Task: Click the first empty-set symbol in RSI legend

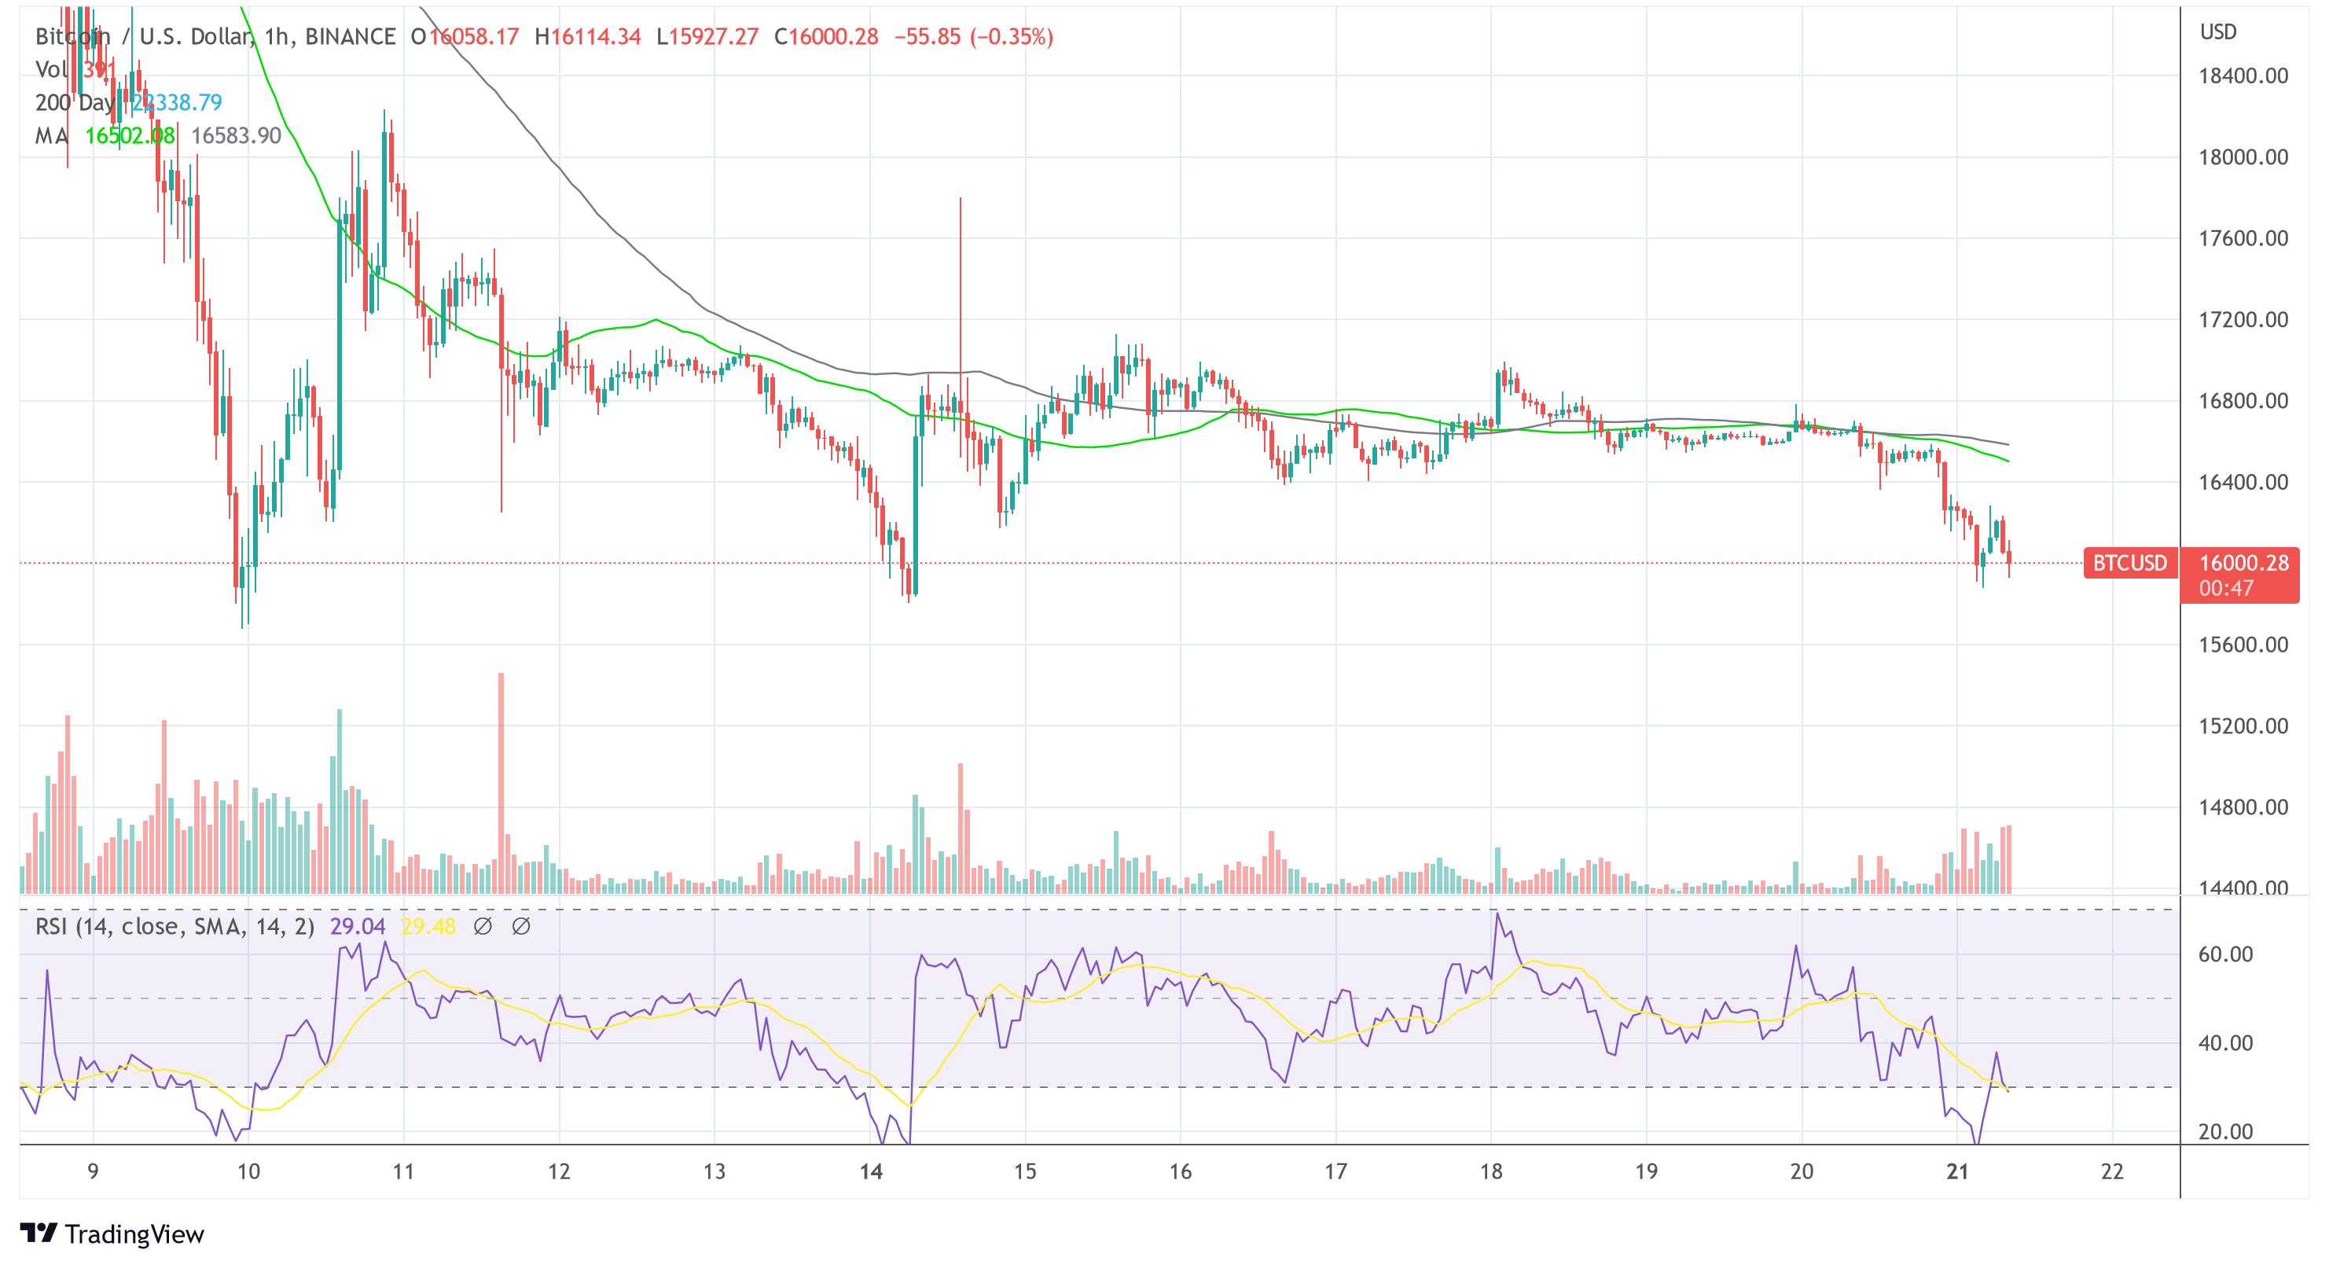Action: pos(483,926)
